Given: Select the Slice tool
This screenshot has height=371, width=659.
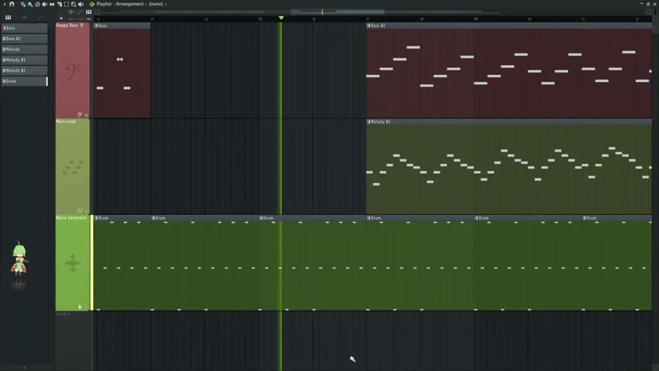Looking at the screenshot, I should pyautogui.click(x=59, y=4).
